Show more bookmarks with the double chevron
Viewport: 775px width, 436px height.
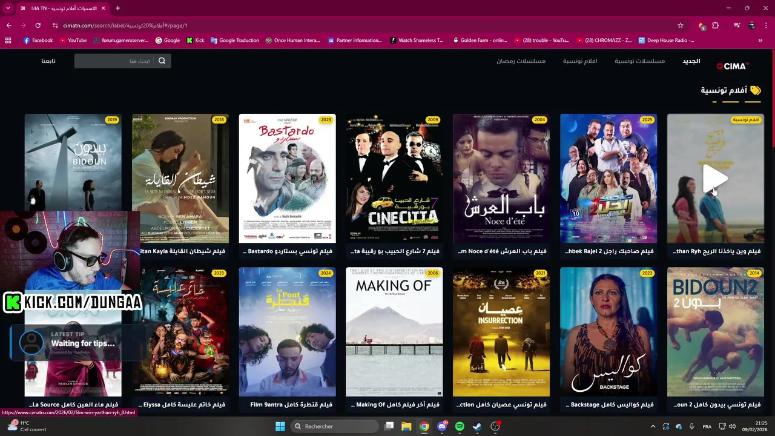pos(760,41)
